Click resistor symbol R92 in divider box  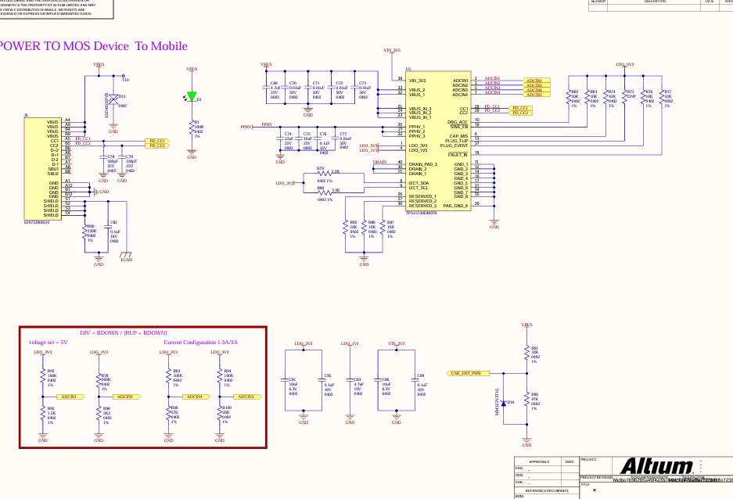43,376
